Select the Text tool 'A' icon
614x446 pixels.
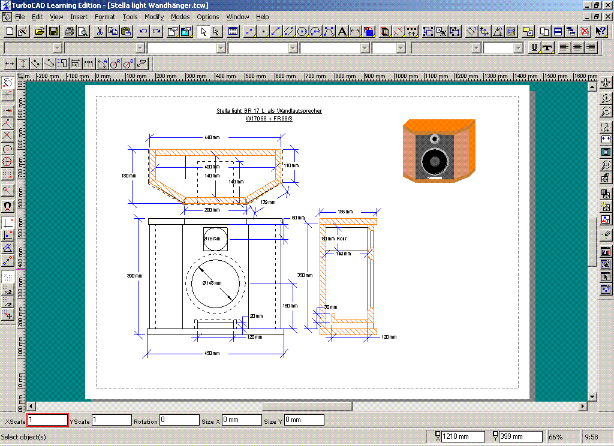pos(342,31)
